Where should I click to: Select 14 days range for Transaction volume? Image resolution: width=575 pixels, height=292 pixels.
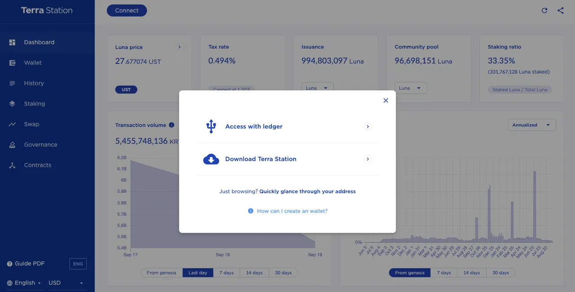click(254, 273)
